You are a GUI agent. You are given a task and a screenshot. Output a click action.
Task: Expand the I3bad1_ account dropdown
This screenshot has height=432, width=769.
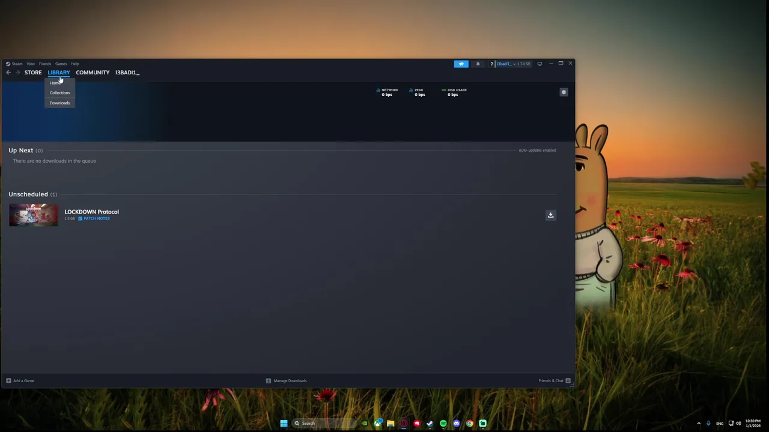[x=514, y=64]
